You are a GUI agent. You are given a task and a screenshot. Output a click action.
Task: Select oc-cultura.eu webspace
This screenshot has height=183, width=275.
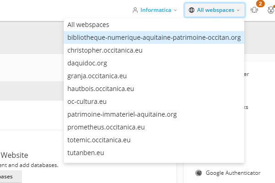(x=87, y=102)
